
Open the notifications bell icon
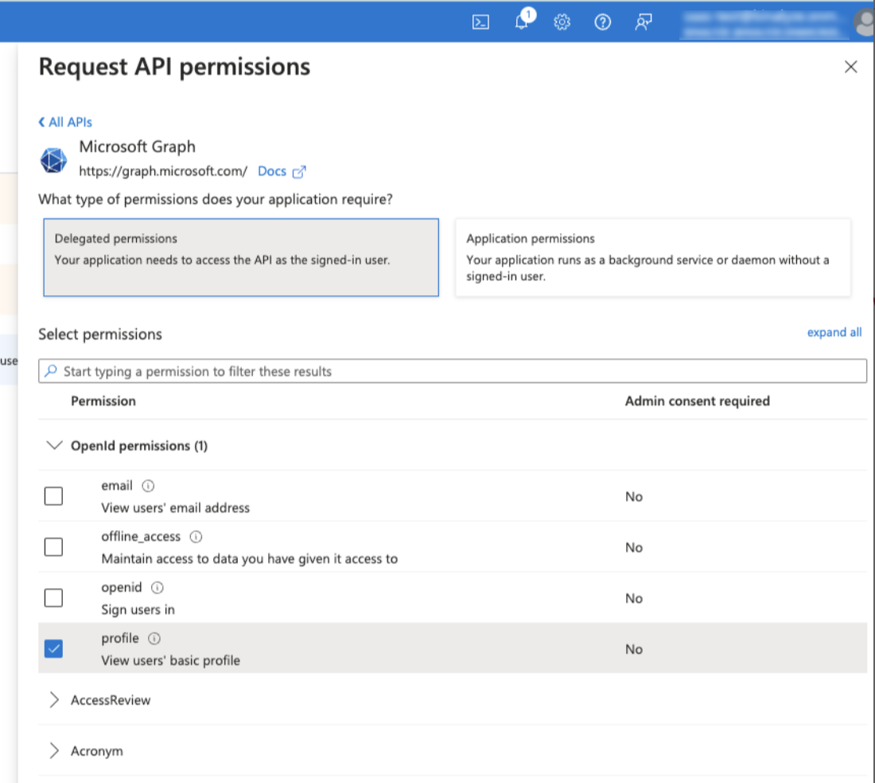coord(522,22)
